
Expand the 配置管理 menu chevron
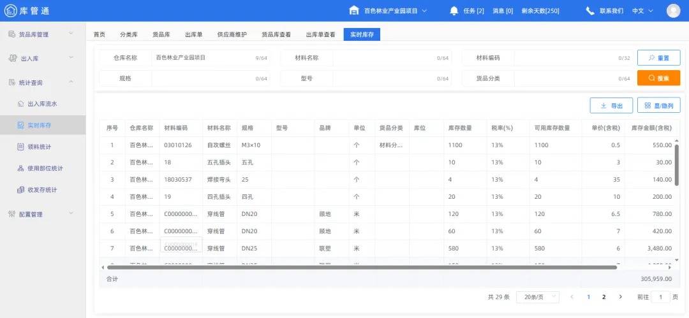click(71, 213)
